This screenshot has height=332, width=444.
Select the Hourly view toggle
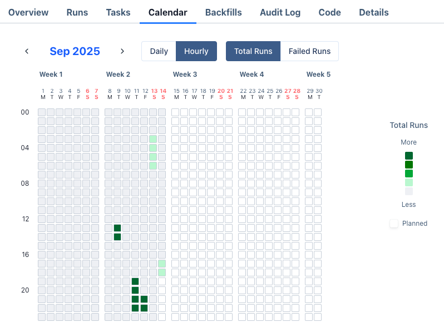(x=196, y=51)
